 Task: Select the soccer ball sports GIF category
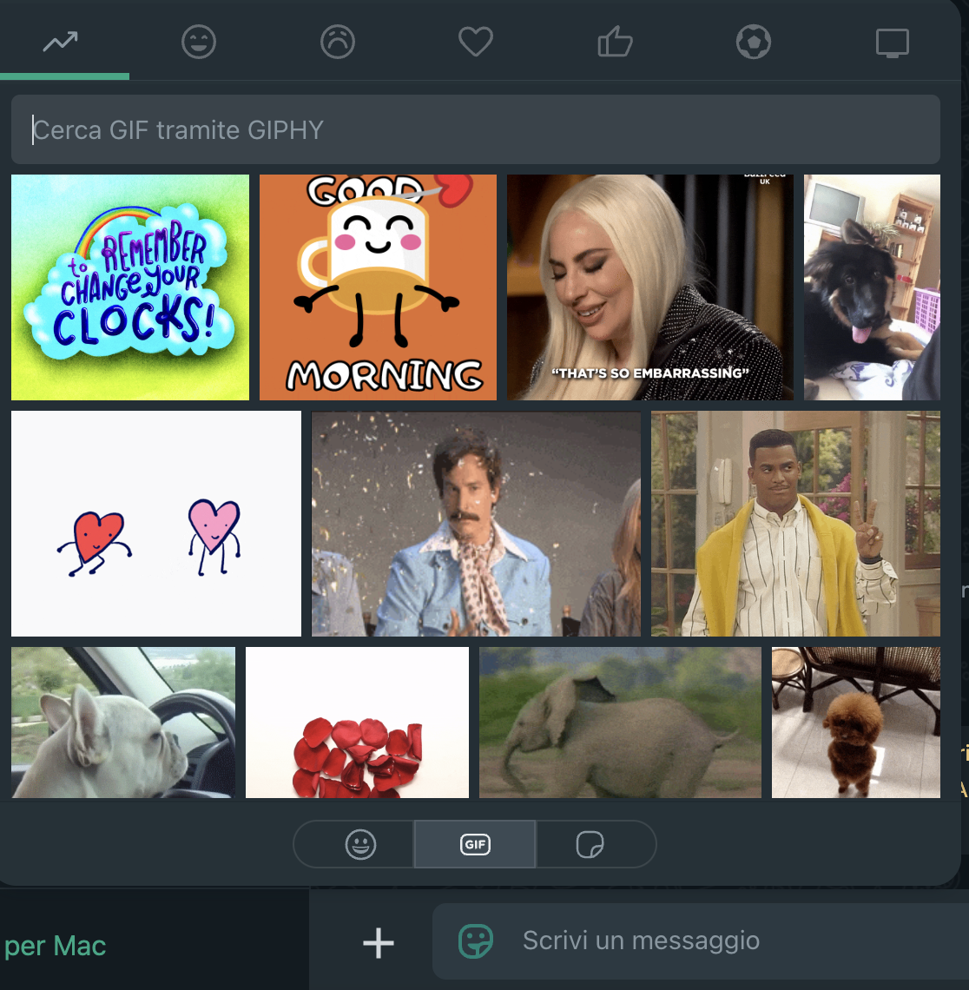(754, 42)
